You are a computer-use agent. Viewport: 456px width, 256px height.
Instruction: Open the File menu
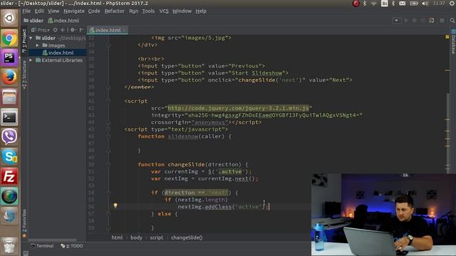(26, 11)
